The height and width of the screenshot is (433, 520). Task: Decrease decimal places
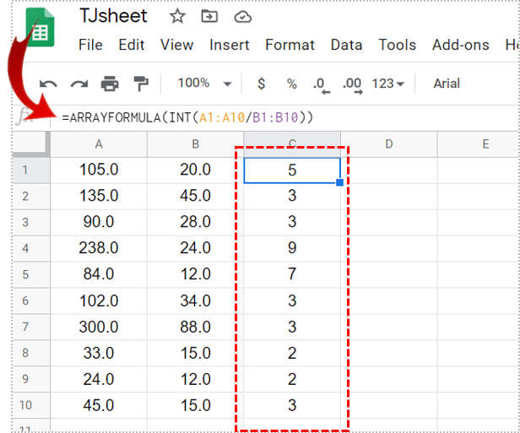click(320, 84)
